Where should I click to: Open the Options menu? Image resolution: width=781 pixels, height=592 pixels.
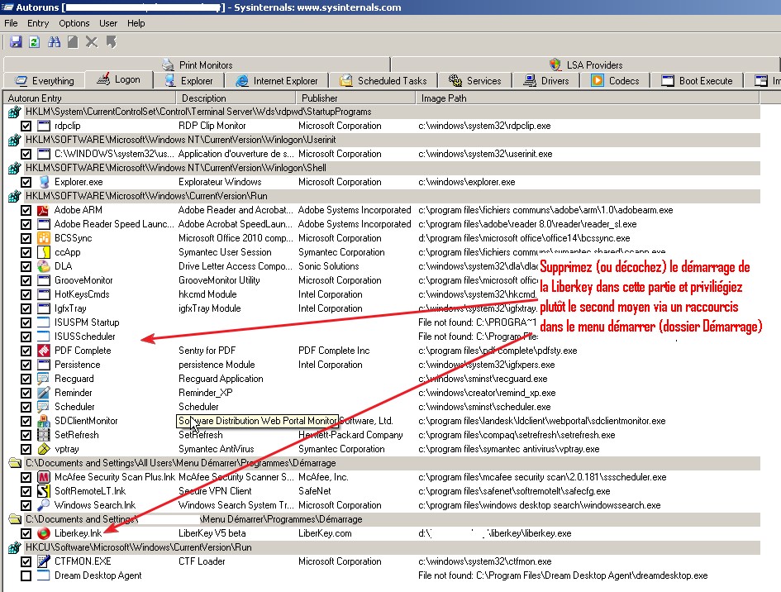tap(74, 23)
